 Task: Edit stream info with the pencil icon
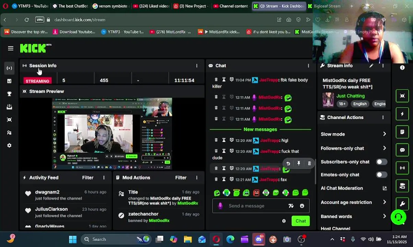371,66
